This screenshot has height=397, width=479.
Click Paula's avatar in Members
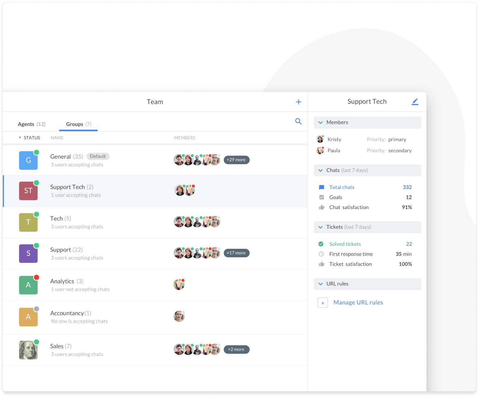point(320,150)
